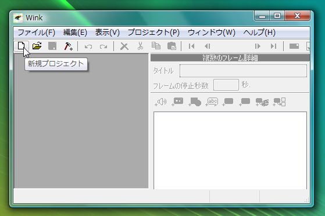Image resolution: width=325 pixels, height=216 pixels.
Task: Click the sixth add-rectangle icon before the link icon
Action: (x=245, y=102)
